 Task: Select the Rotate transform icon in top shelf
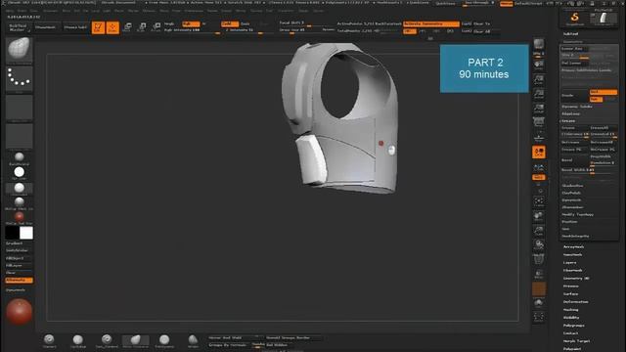pyautogui.click(x=156, y=27)
